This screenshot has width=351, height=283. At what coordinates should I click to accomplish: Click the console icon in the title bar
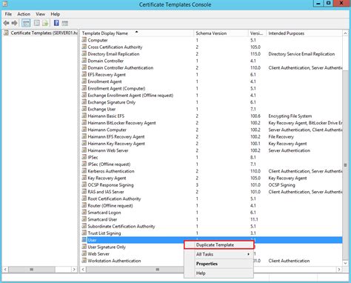click(4, 4)
